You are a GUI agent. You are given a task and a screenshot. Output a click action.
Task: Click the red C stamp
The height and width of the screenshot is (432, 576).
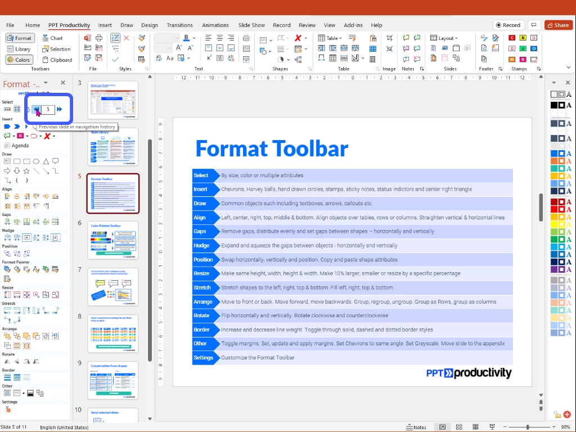512,38
